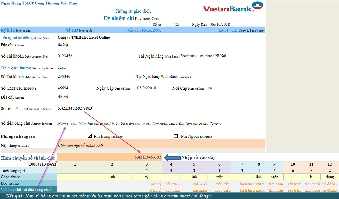Image resolution: width=339 pixels, height=199 pixels.
Task: Click the position header cell 9
Action: point(274,164)
